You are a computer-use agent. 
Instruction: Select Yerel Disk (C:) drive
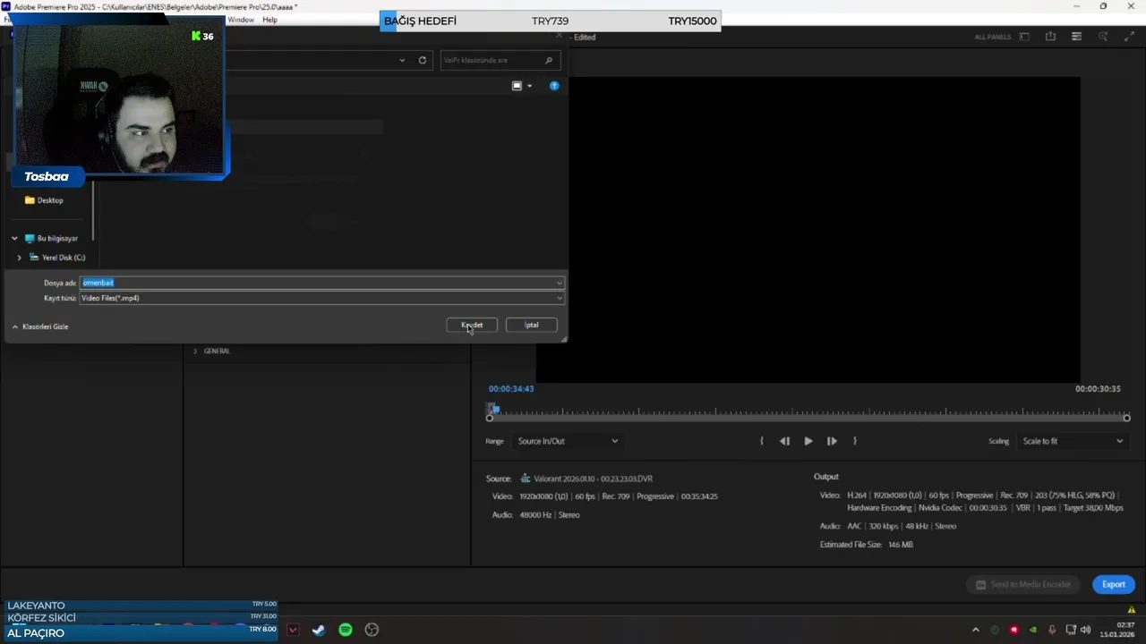coord(57,258)
